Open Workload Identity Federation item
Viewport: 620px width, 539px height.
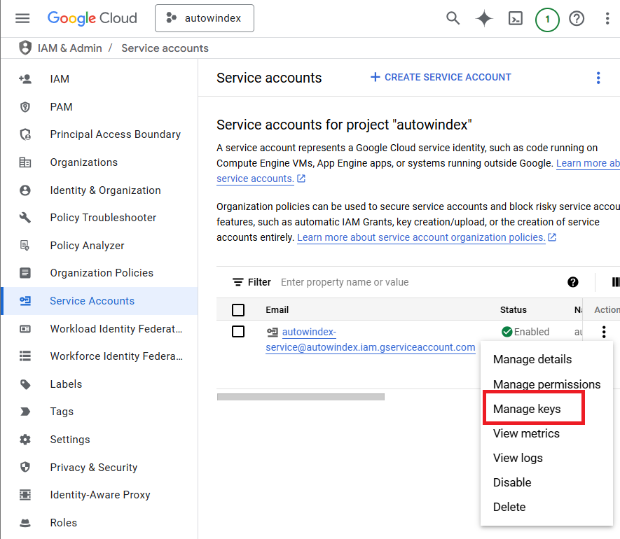tap(99, 329)
